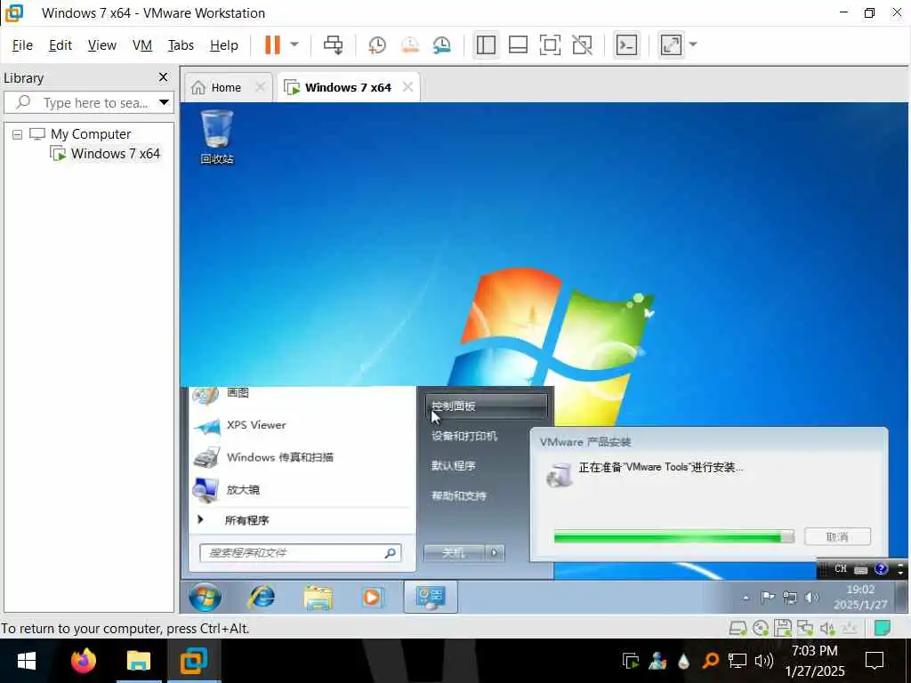
Task: Click Send Ctrl+Alt+Del toolbar icon
Action: tap(334, 44)
